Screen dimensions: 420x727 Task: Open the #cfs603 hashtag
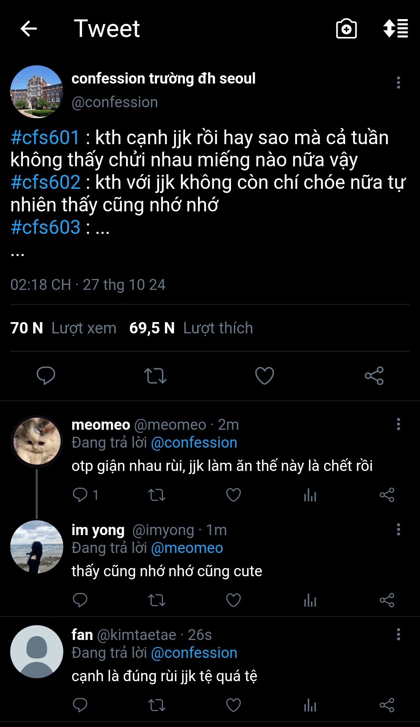point(45,227)
